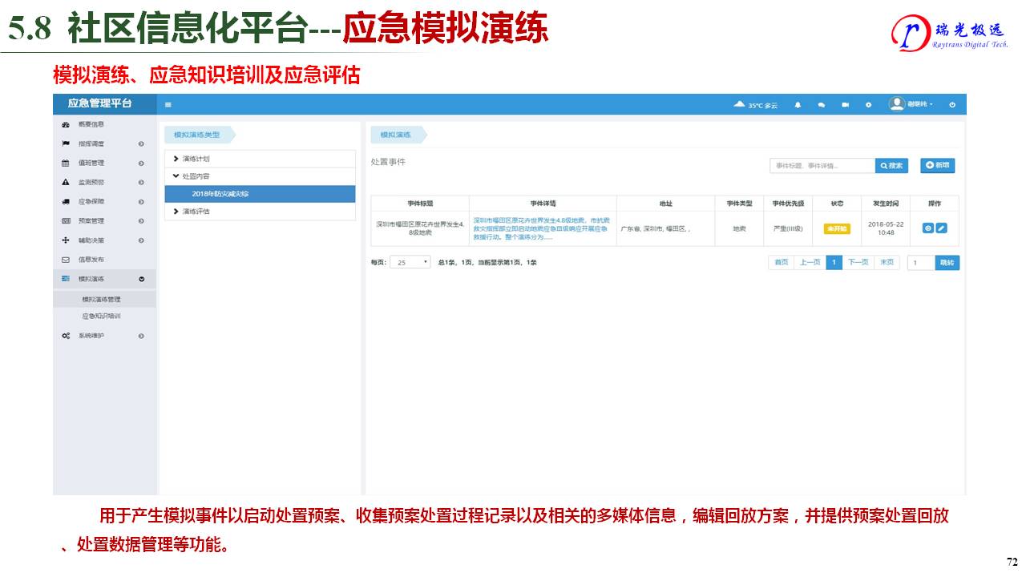Click the pencil edit icon in the event row
Viewport: 1026px width, 577px height.
(942, 228)
